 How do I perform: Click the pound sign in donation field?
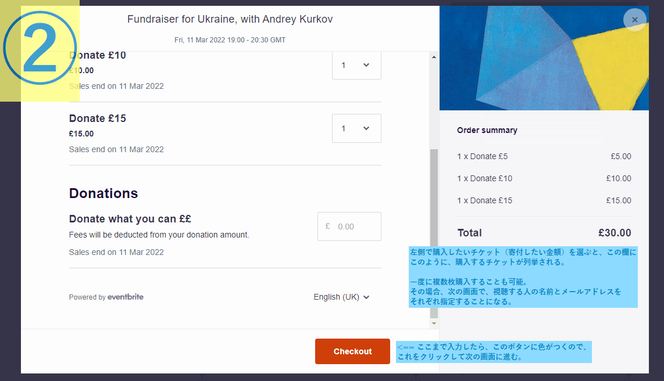click(x=327, y=227)
